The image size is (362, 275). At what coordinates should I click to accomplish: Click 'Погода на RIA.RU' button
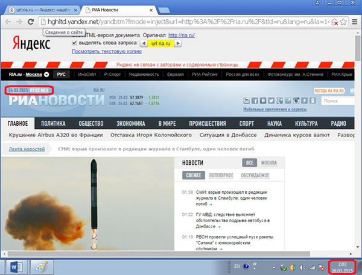[x=329, y=91]
